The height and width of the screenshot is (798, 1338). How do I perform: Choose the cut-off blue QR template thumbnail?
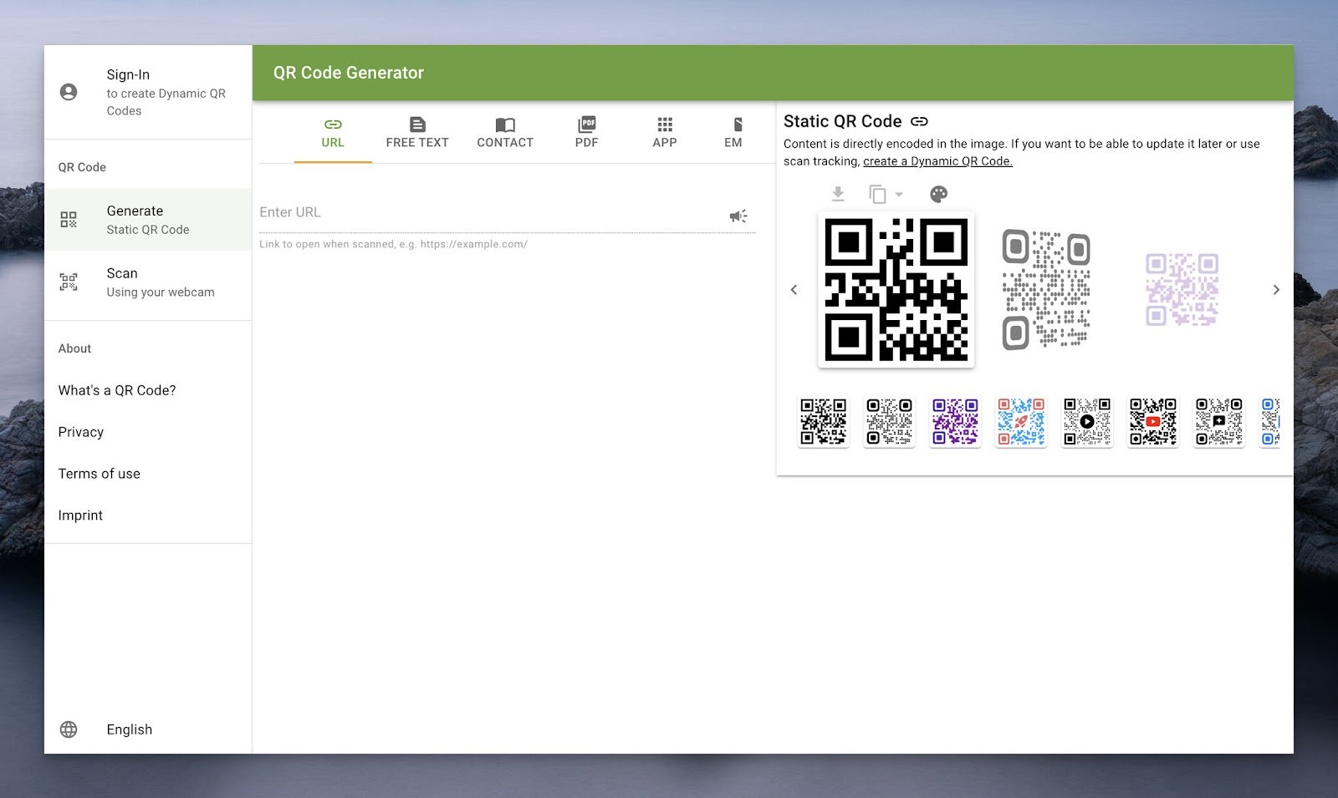coord(1270,421)
